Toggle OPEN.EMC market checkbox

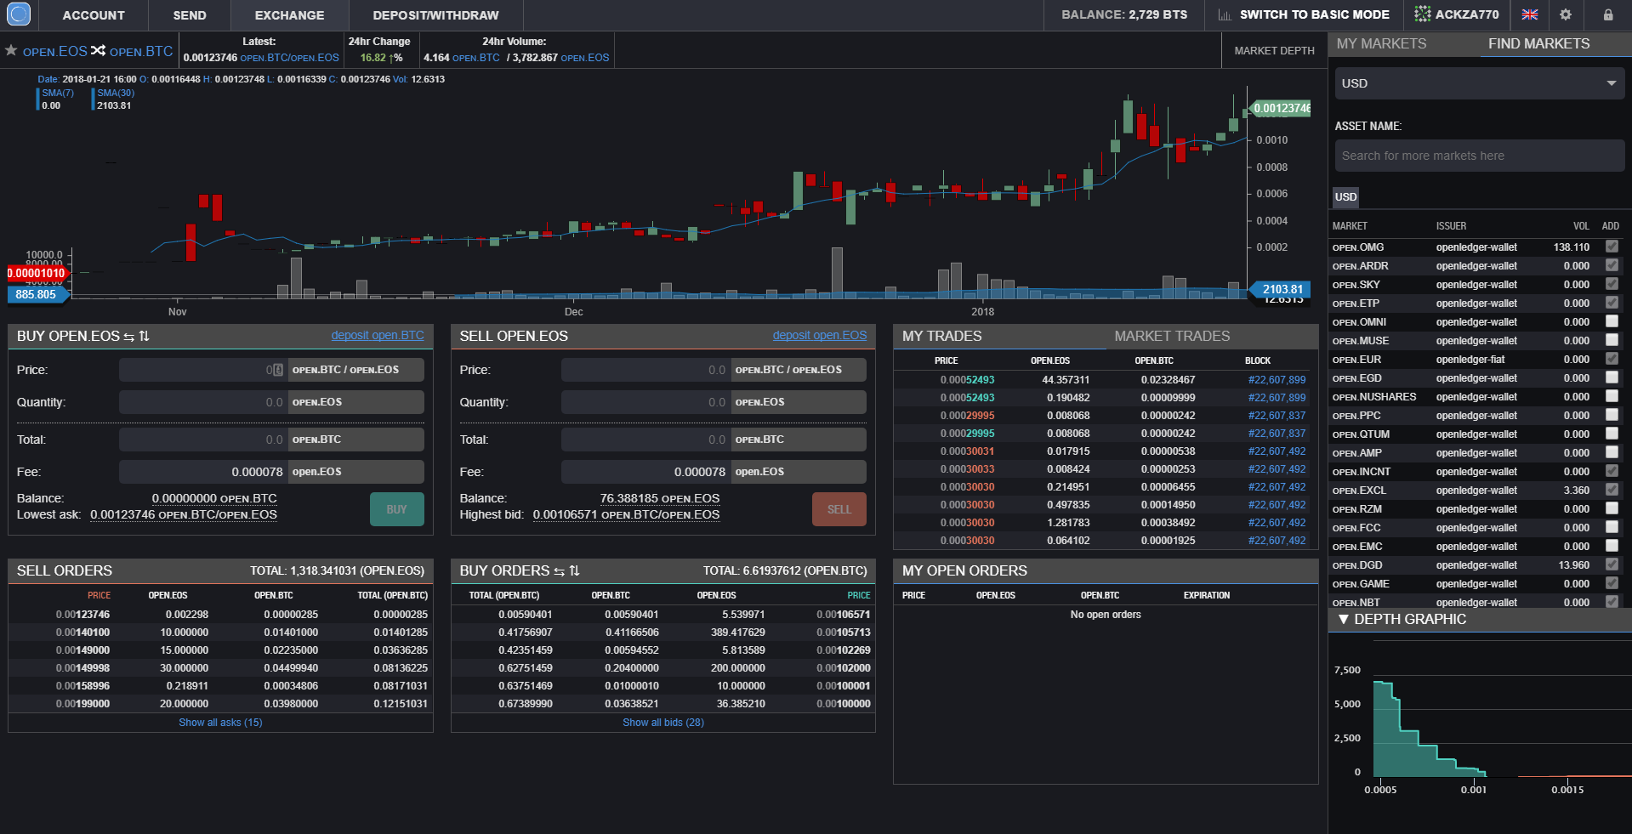(1612, 546)
